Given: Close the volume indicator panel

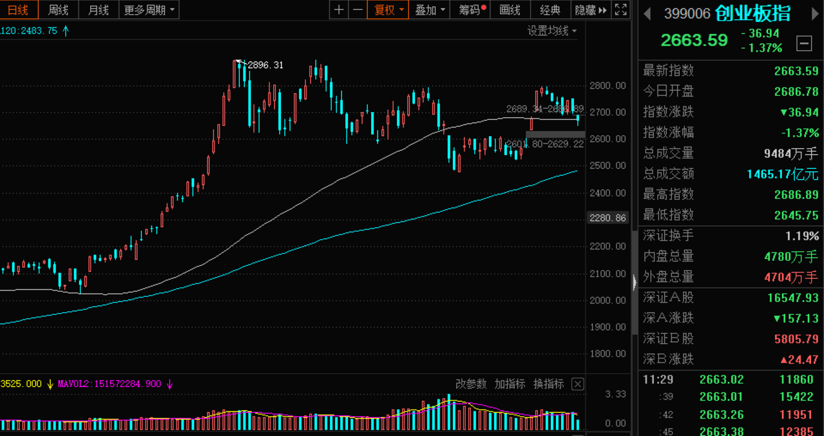Looking at the screenshot, I should pos(578,384).
